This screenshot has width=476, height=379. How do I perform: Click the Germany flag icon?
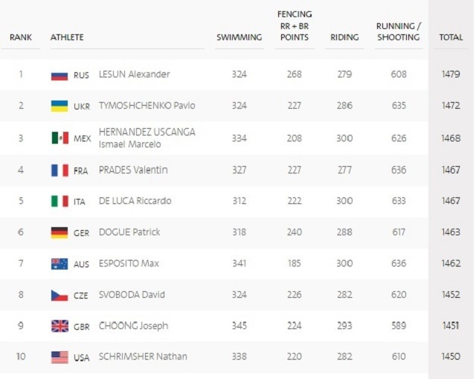tap(59, 233)
